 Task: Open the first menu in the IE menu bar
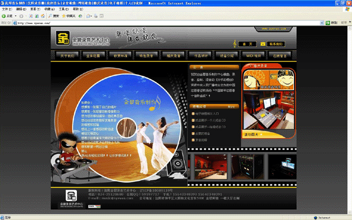tap(6, 9)
